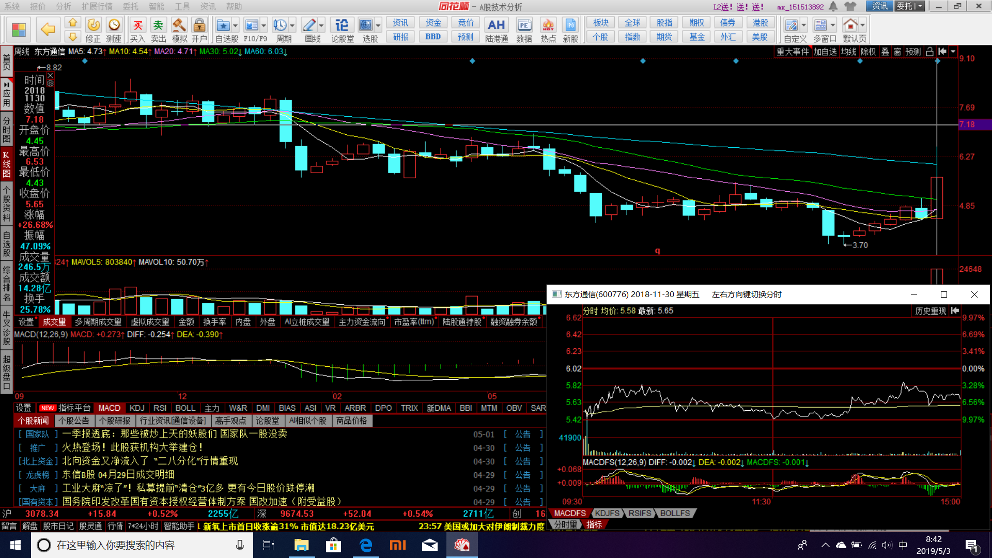
Task: Click the notification bell icon in title bar
Action: click(x=833, y=6)
